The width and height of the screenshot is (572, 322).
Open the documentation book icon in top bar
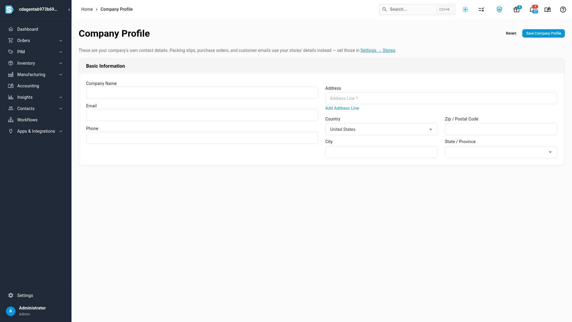[x=548, y=10]
